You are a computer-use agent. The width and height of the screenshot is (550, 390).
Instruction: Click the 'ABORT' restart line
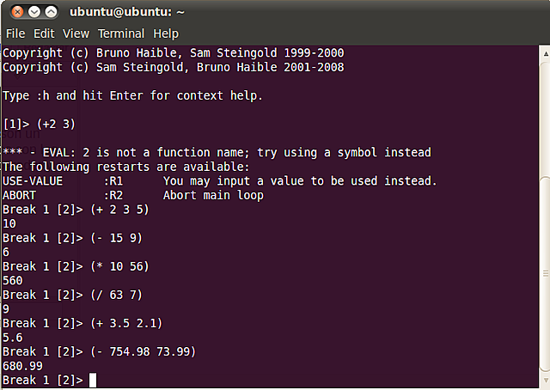(x=133, y=195)
